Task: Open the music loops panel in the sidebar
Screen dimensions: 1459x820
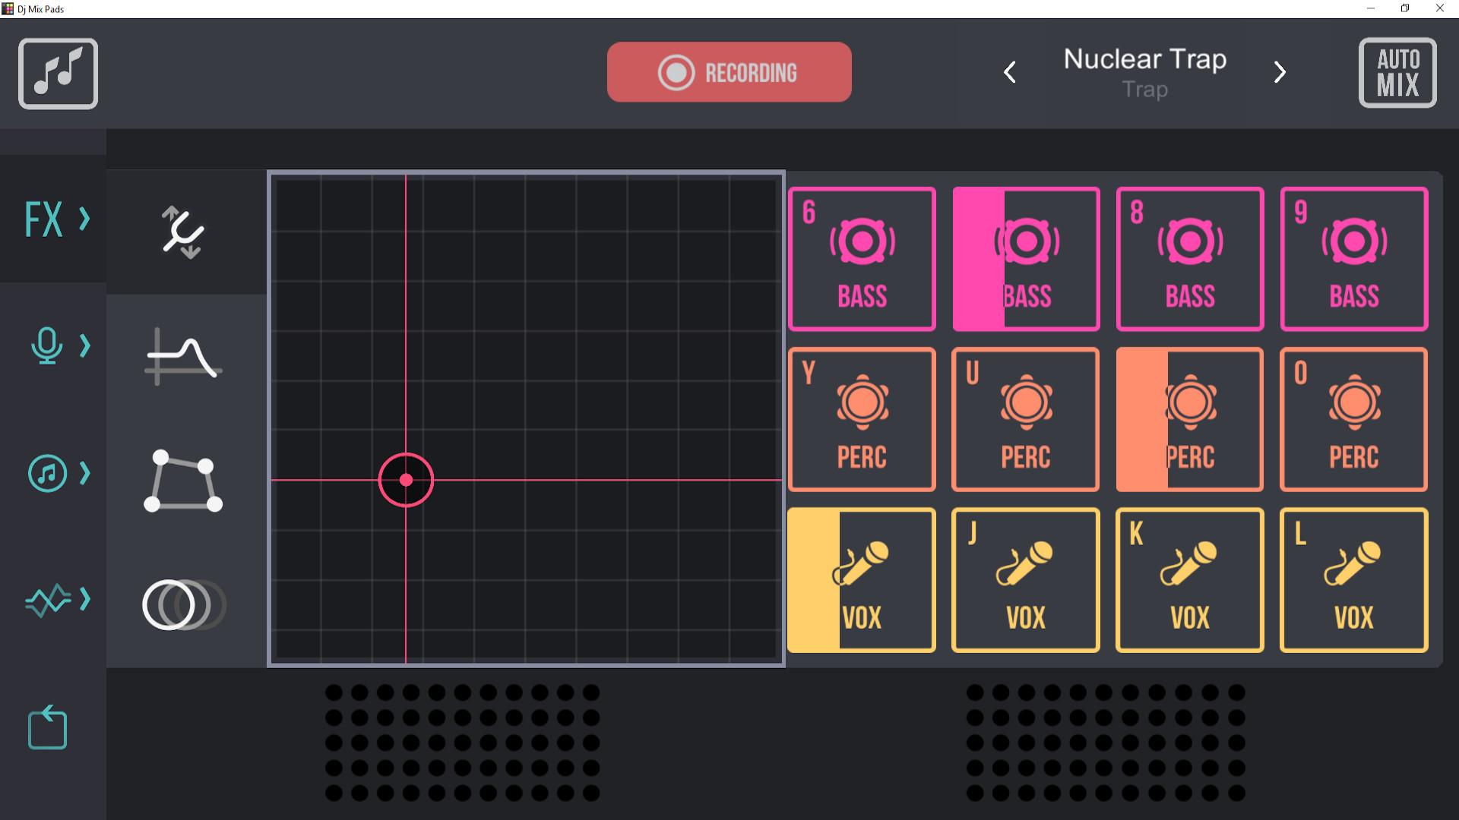Action: point(47,473)
